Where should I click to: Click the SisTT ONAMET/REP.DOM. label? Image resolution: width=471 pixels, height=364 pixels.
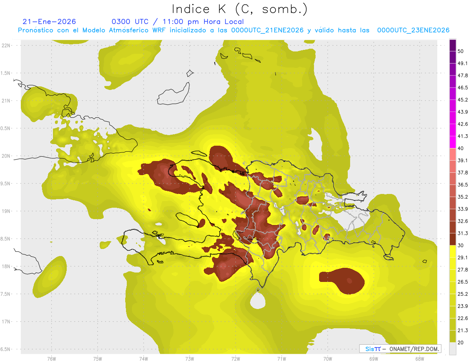click(400, 349)
